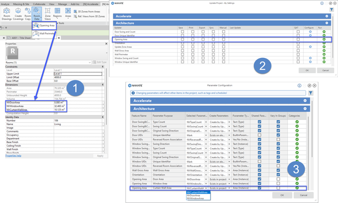The image size is (338, 203).
Task: Switch to the Manage ribbon tab
Action: point(62,4)
